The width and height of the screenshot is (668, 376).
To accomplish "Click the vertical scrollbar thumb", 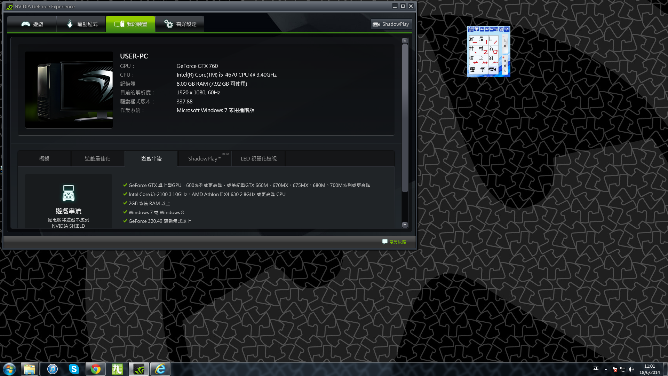I will click(x=405, y=118).
